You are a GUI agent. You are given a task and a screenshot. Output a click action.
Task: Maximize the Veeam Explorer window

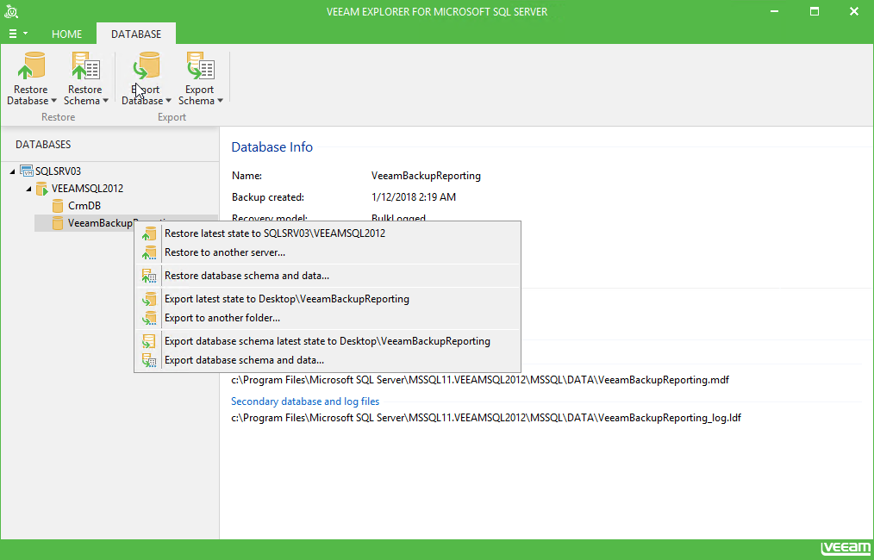pos(815,12)
